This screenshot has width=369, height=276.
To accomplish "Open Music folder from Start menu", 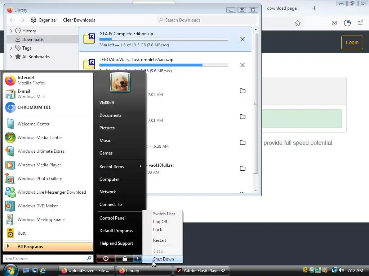I will 105,141.
